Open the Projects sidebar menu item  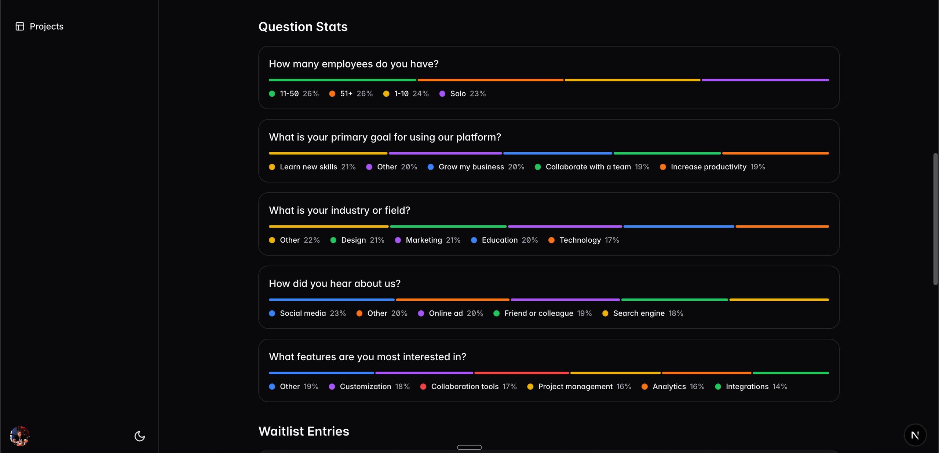(46, 26)
